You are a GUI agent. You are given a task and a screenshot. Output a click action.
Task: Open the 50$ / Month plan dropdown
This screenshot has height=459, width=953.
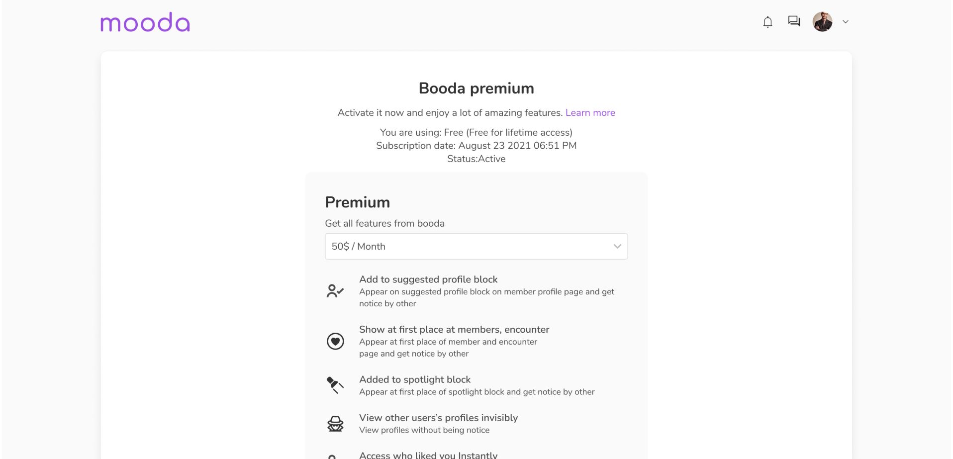tap(476, 247)
